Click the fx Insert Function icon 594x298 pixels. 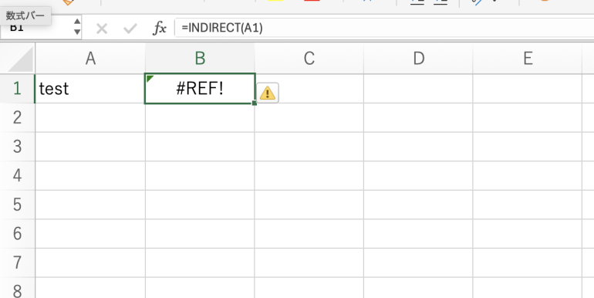(x=160, y=28)
